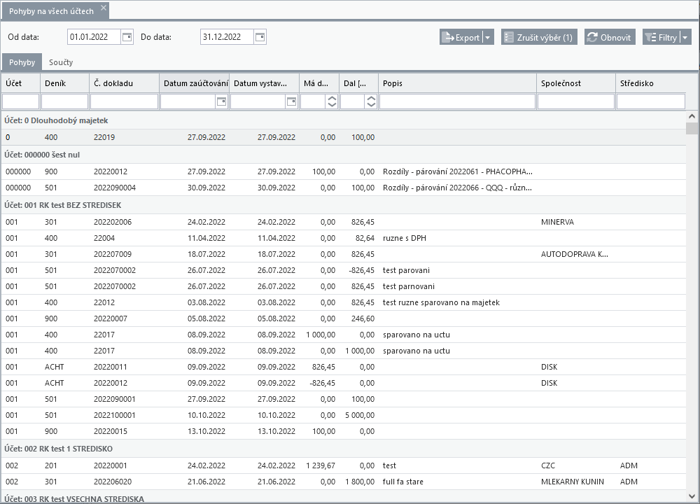Decrease the Má dáti filter spinner value
Image resolution: width=700 pixels, height=504 pixels.
click(332, 105)
